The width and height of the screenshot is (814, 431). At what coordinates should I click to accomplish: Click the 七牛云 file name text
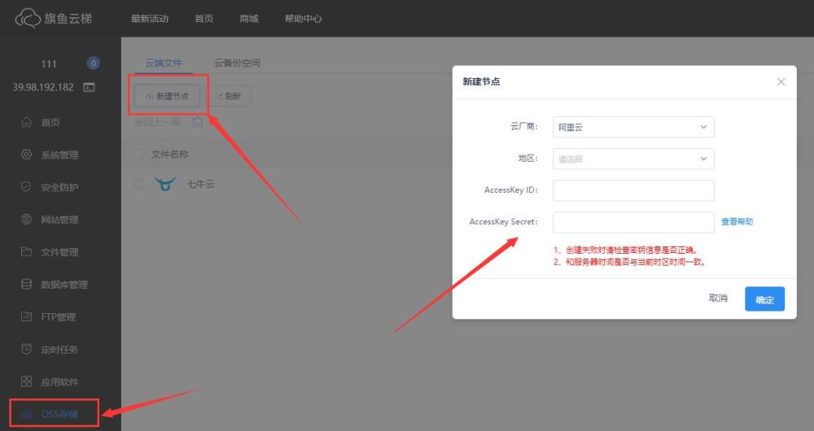[201, 184]
